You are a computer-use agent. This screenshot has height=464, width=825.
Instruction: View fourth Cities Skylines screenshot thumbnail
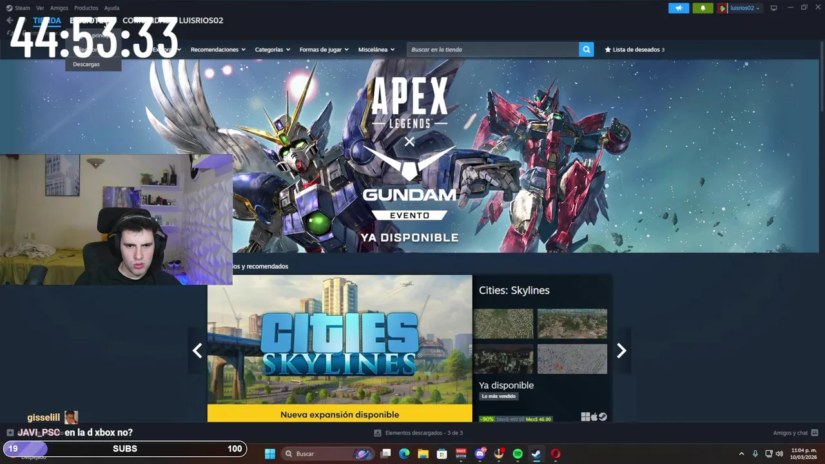(572, 358)
